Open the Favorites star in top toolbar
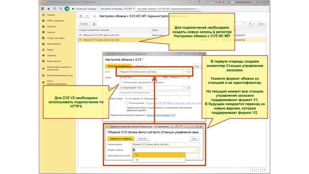This screenshot has height=174, width=309. pyautogui.click(x=48, y=9)
